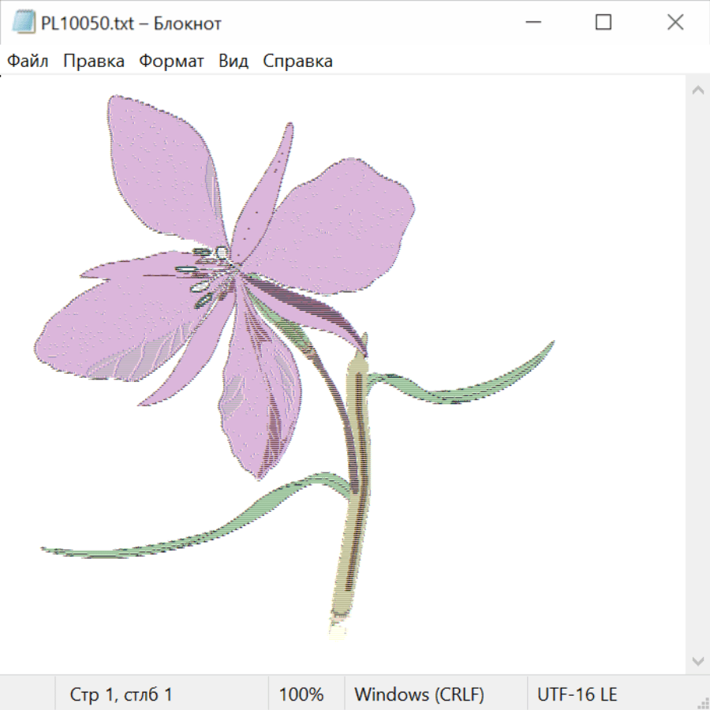Click the 100% zoom indicator
Viewport: 710px width, 710px height.
tap(301, 695)
